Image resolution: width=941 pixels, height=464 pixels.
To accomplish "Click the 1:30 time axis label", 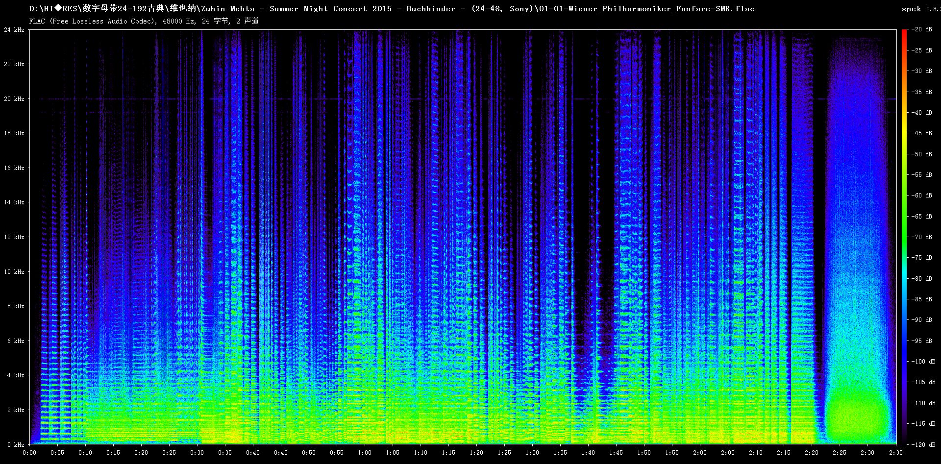I will click(x=532, y=453).
